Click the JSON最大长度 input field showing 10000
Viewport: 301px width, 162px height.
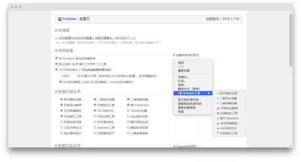click(67, 76)
